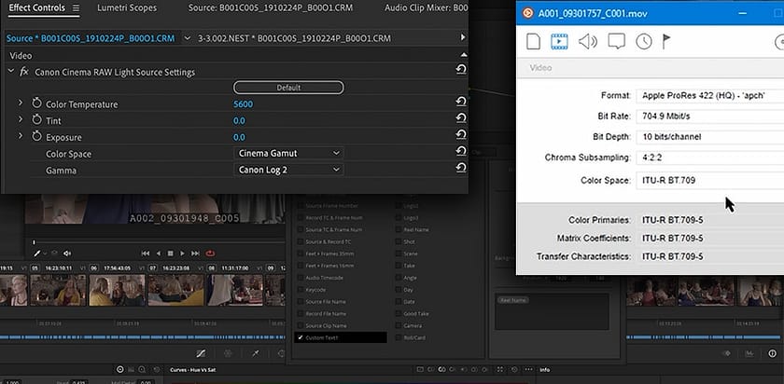784x384 pixels.
Task: Toggle the timeline view arrow in Effect Controls
Action: click(463, 37)
